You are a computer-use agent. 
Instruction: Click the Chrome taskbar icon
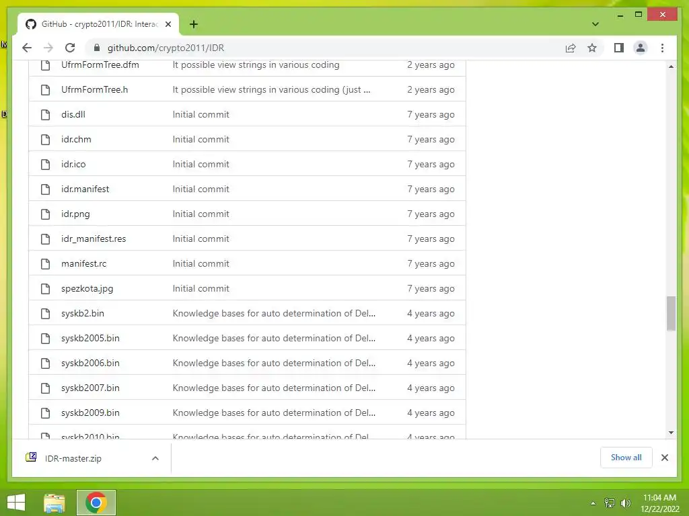[96, 503]
